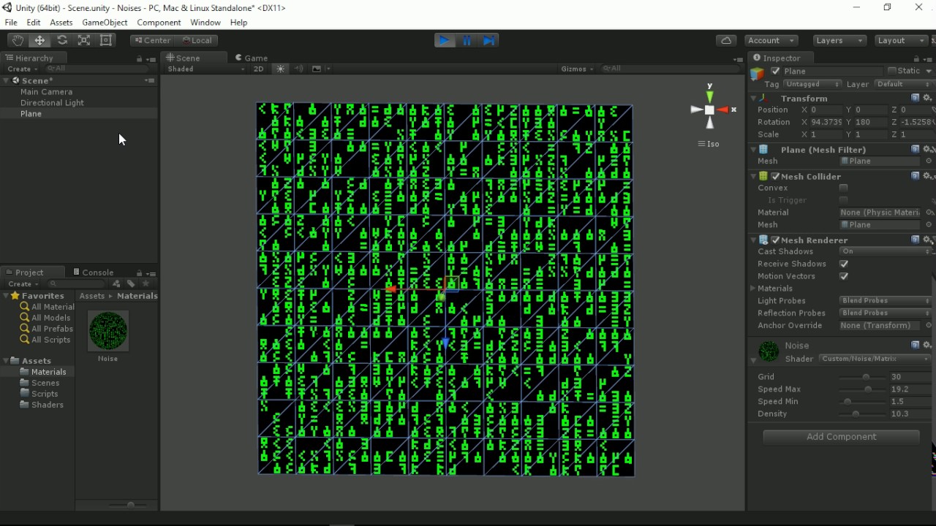
Task: Open Mesh Collider settings gear
Action: (927, 176)
